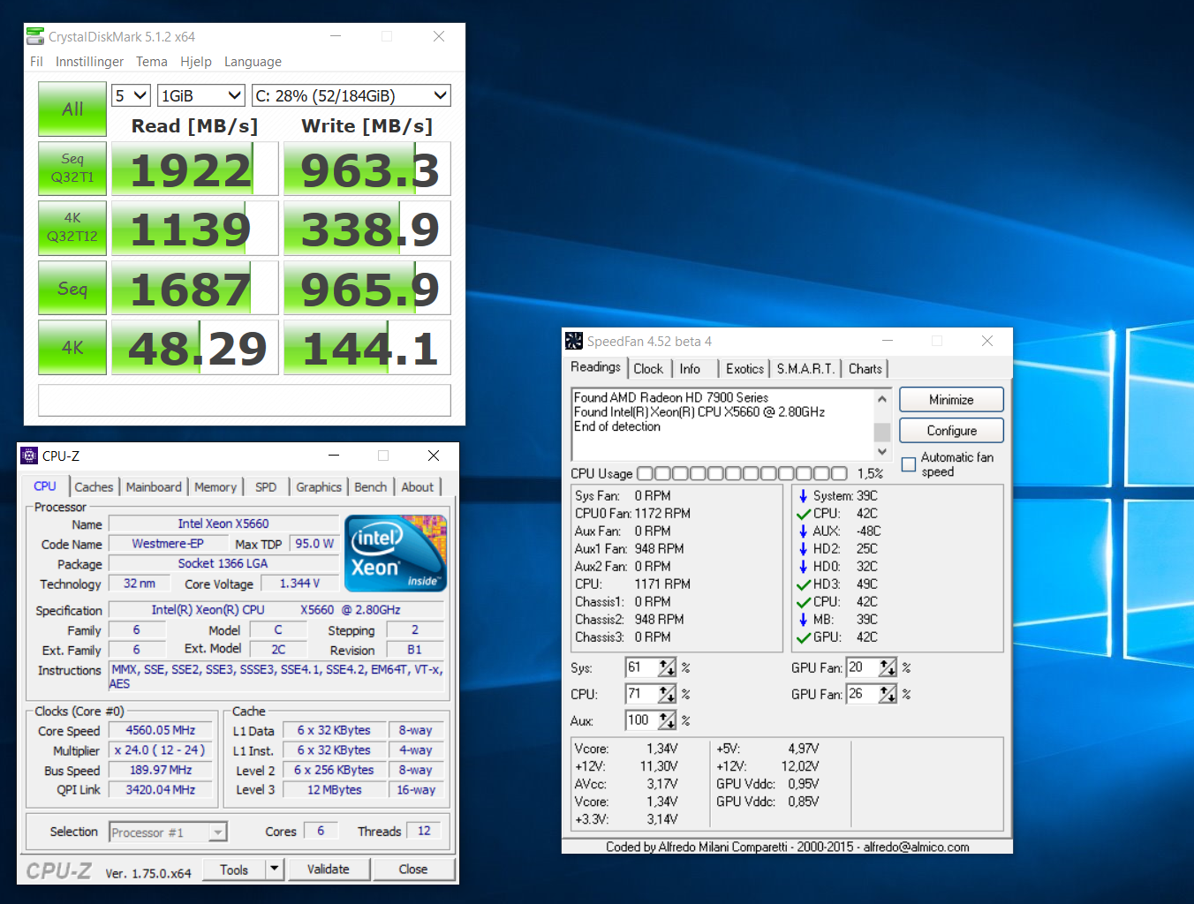This screenshot has width=1194, height=904.
Task: Click the empty comment field in CrystalDiskMark
Action: (x=245, y=400)
